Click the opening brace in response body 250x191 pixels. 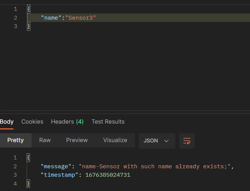(x=28, y=157)
